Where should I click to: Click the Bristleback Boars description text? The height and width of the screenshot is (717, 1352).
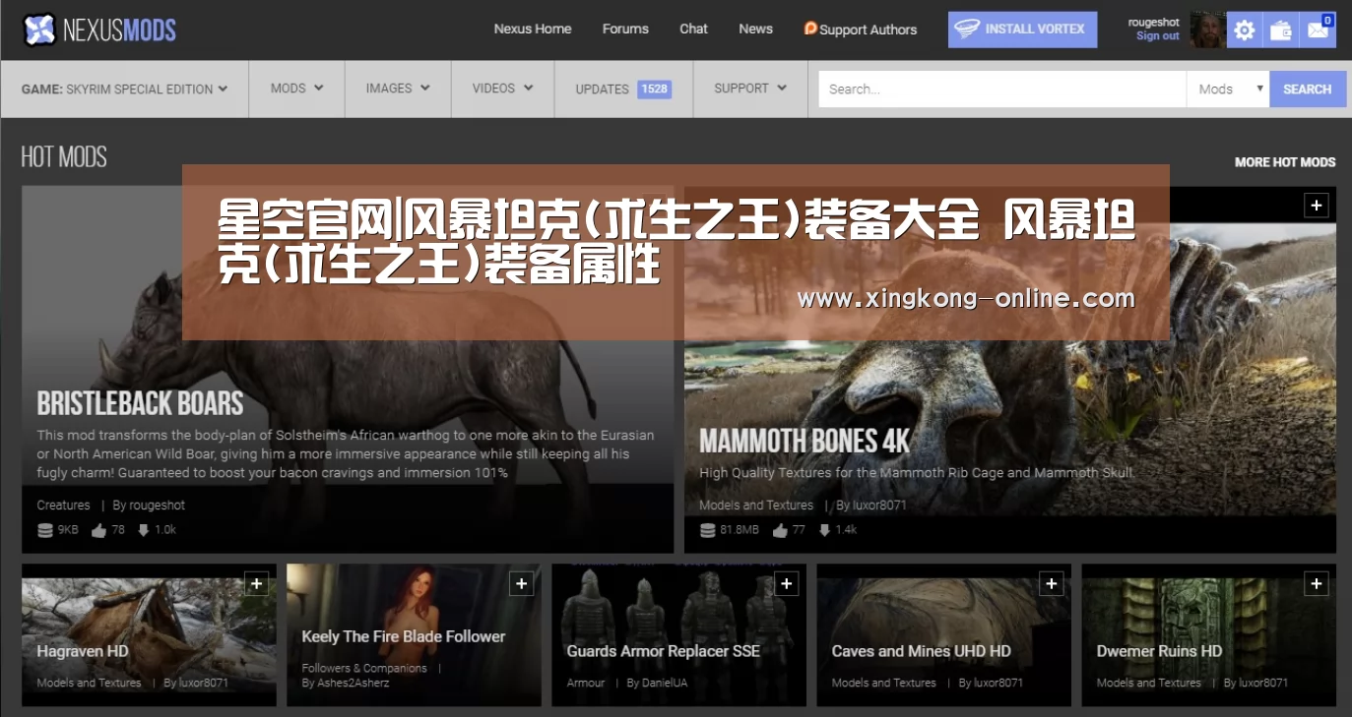click(346, 454)
